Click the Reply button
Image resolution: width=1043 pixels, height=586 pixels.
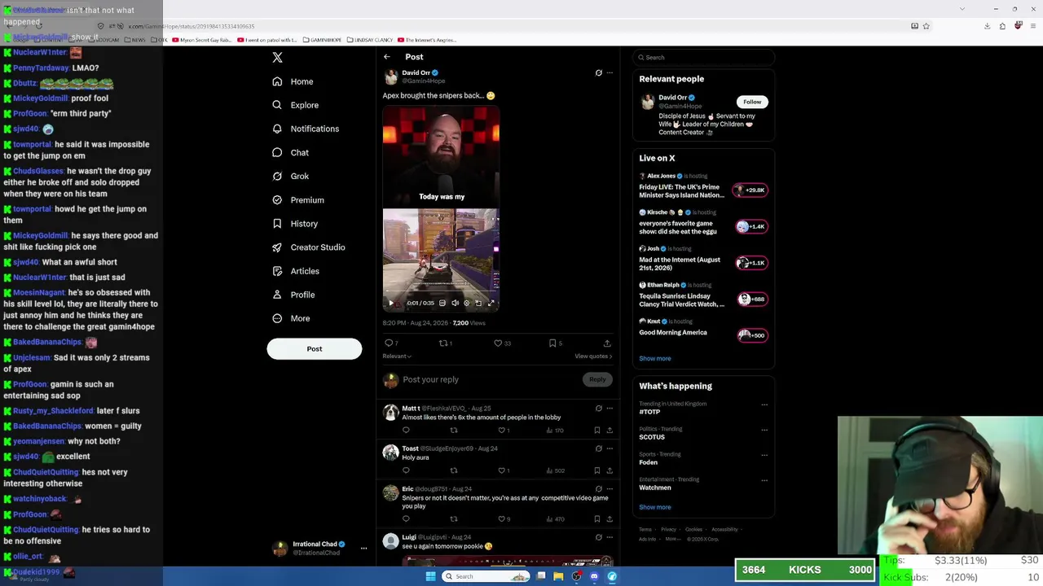[x=597, y=379]
